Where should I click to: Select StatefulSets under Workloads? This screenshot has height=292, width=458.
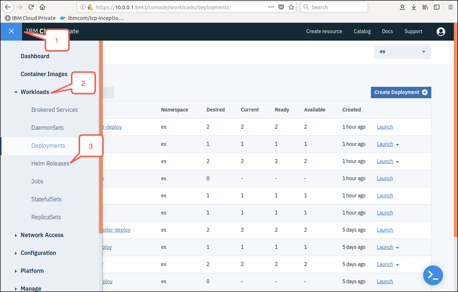click(46, 199)
